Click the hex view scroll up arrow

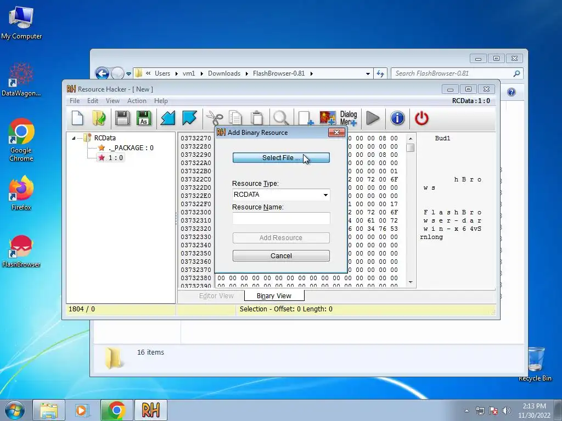click(411, 139)
